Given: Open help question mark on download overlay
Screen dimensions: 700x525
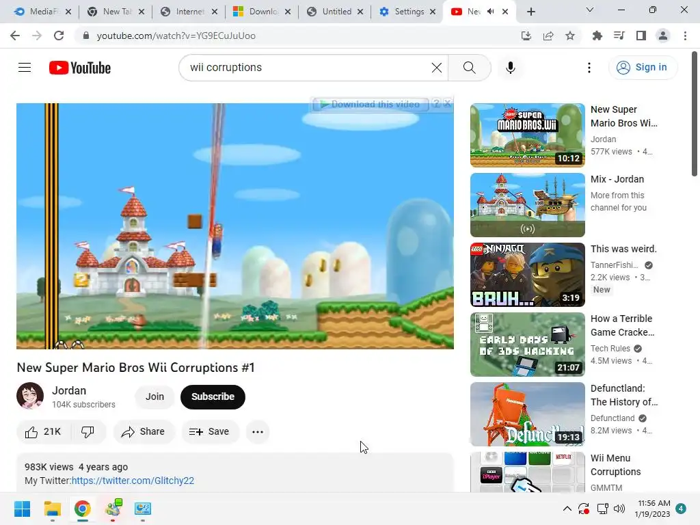Looking at the screenshot, I should click(x=436, y=104).
